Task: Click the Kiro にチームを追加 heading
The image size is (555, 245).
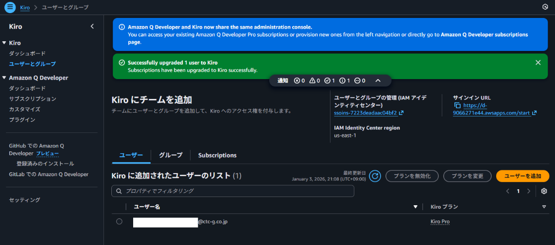Action: click(152, 100)
